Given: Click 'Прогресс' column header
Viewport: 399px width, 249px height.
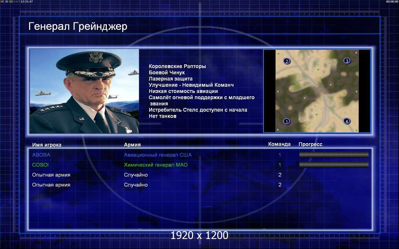Looking at the screenshot, I should coord(310,144).
